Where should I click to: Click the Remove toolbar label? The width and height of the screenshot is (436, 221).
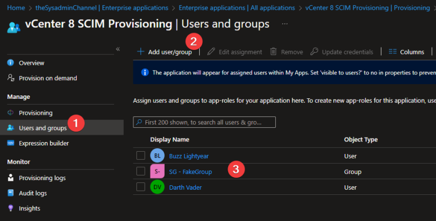pos(292,52)
